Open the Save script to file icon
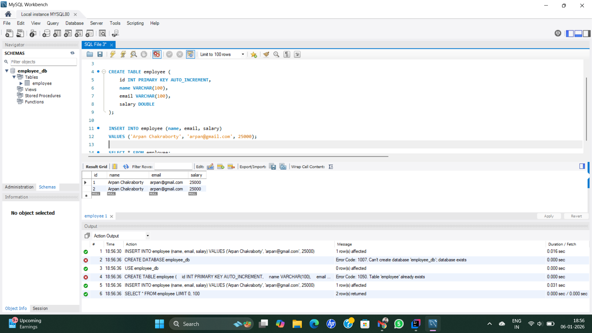This screenshot has height=333, width=592. [x=100, y=54]
